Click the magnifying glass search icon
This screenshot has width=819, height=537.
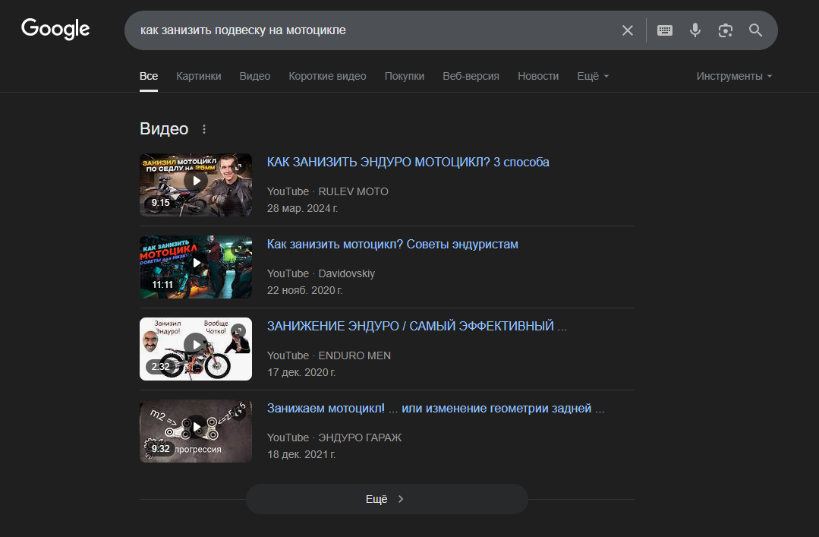tap(756, 30)
